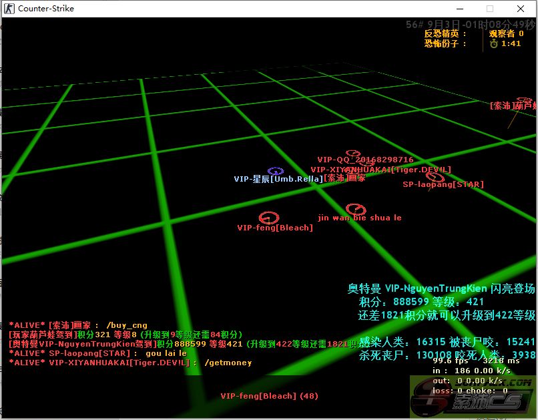Click the red marker above the SP-laopang[STAR] name tag
The width and height of the screenshot is (538, 420).
click(435, 176)
